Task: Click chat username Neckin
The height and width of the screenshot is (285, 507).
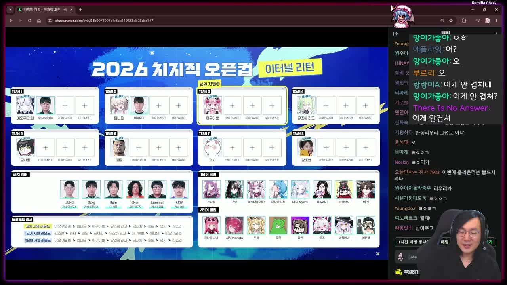Action: (401, 162)
